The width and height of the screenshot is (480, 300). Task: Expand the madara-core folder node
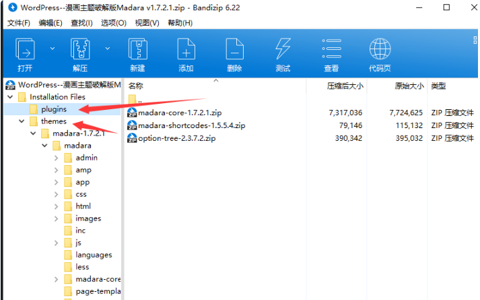[x=56, y=280]
